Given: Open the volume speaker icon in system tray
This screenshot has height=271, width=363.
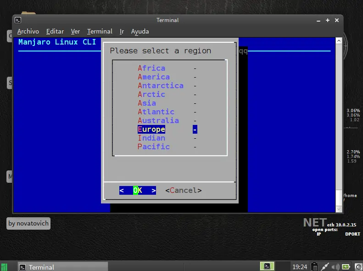Looking at the screenshot, I should (335, 267).
